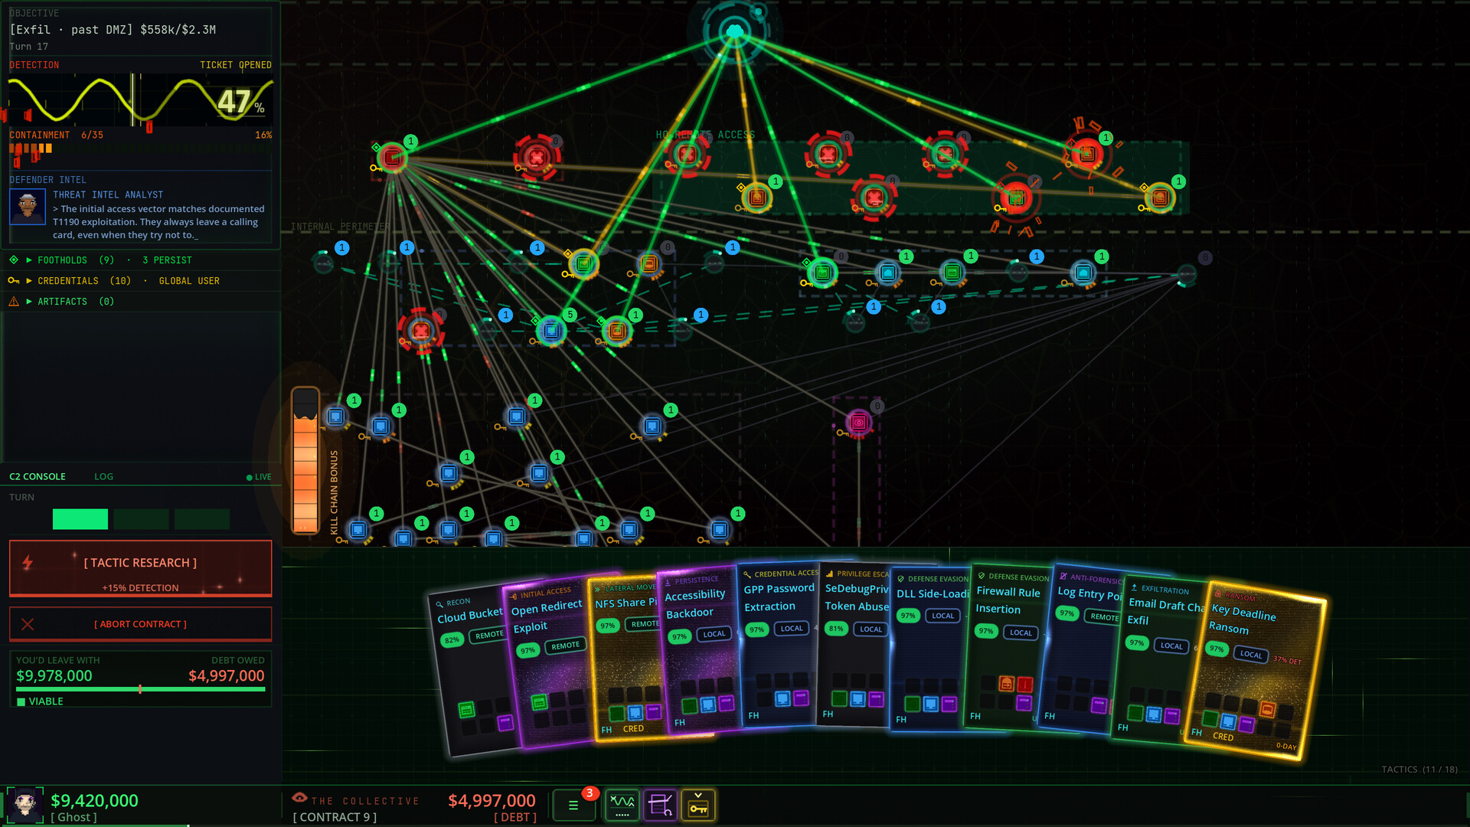Switch to the C2 CONSOLE tab
Screen dimensions: 1470x827
pyautogui.click(x=38, y=476)
